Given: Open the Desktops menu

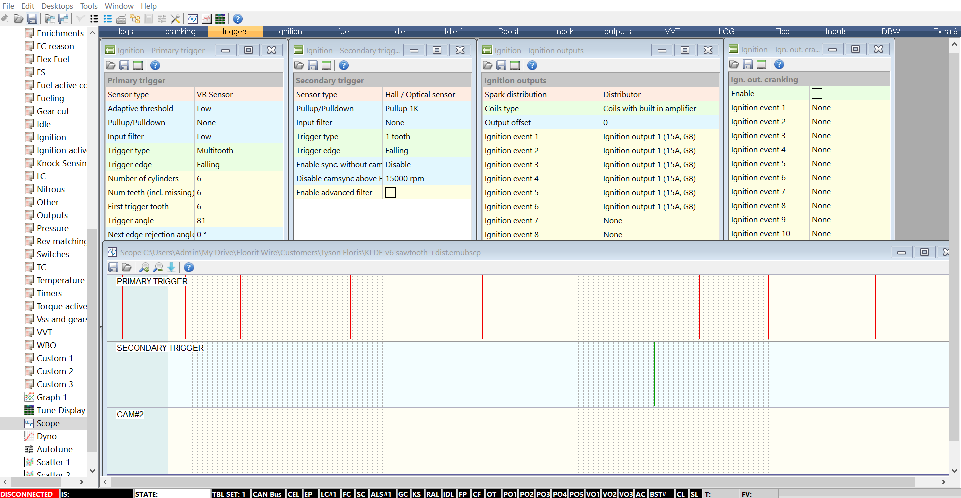Looking at the screenshot, I should tap(57, 6).
